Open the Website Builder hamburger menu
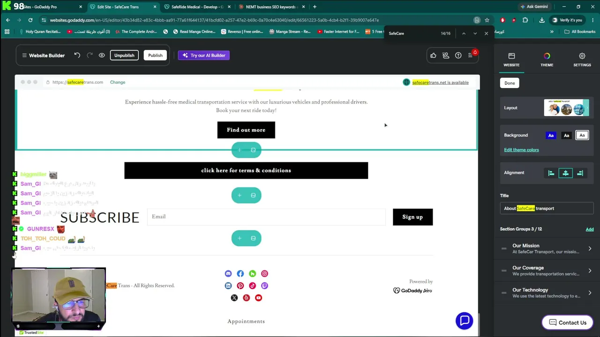Viewport: 600px width, 337px height. coord(24,55)
